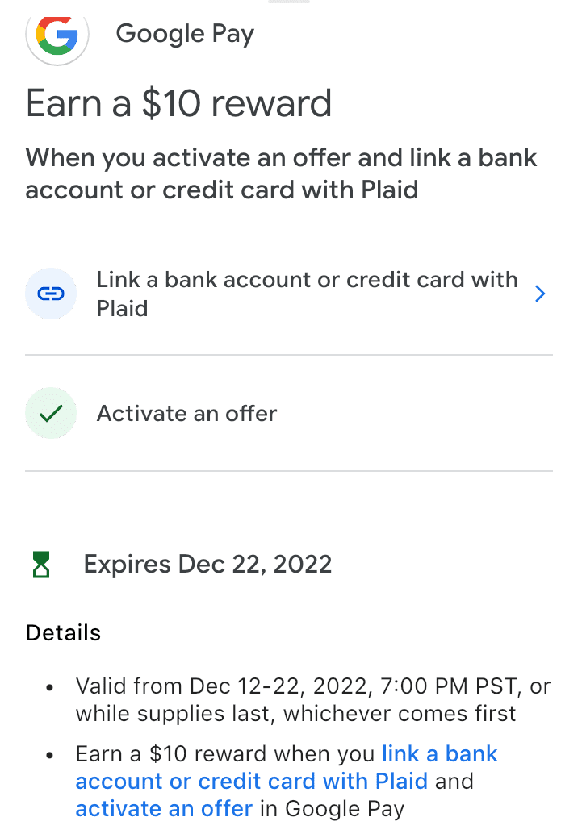Click the while supplies last text line
582x838 pixels.
point(295,714)
